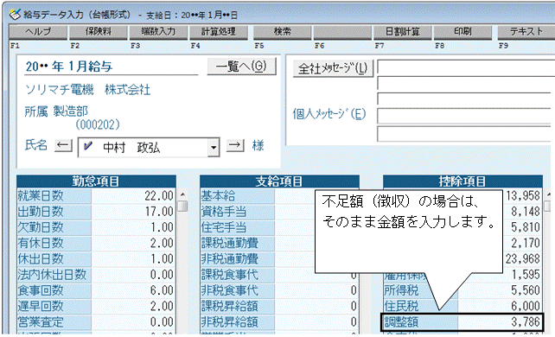Click the 控除項目 column header

click(462, 181)
